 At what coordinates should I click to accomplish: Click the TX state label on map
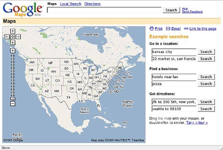68,97
